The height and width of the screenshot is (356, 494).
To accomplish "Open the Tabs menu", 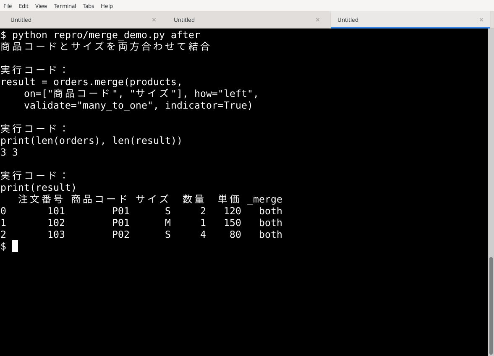I will pos(88,6).
